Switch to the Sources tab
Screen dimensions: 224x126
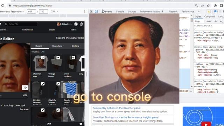tap(132, 12)
